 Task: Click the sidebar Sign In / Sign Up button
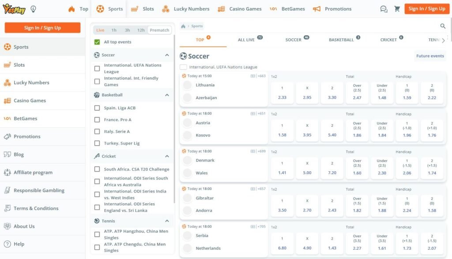[42, 28]
